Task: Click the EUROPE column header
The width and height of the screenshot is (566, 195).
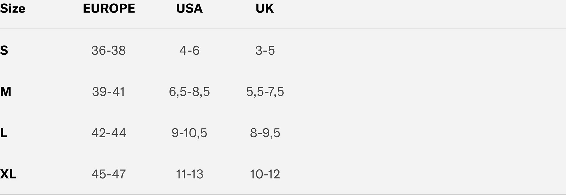Action: (109, 9)
